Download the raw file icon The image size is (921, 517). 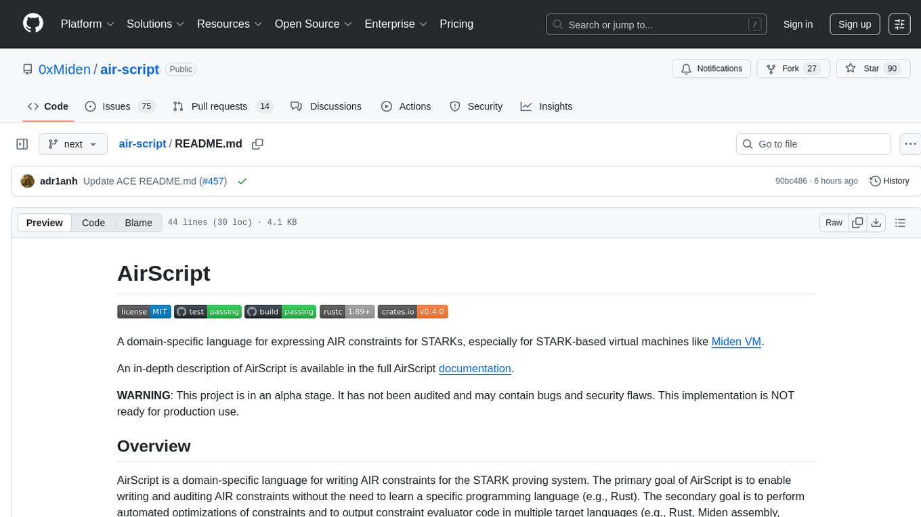coord(876,223)
